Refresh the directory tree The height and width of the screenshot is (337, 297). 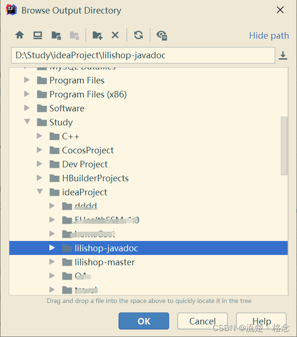pyautogui.click(x=138, y=35)
